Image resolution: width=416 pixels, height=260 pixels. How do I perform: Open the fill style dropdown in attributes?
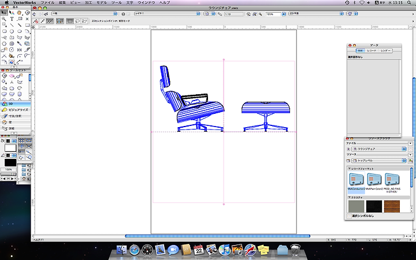tap(10, 141)
